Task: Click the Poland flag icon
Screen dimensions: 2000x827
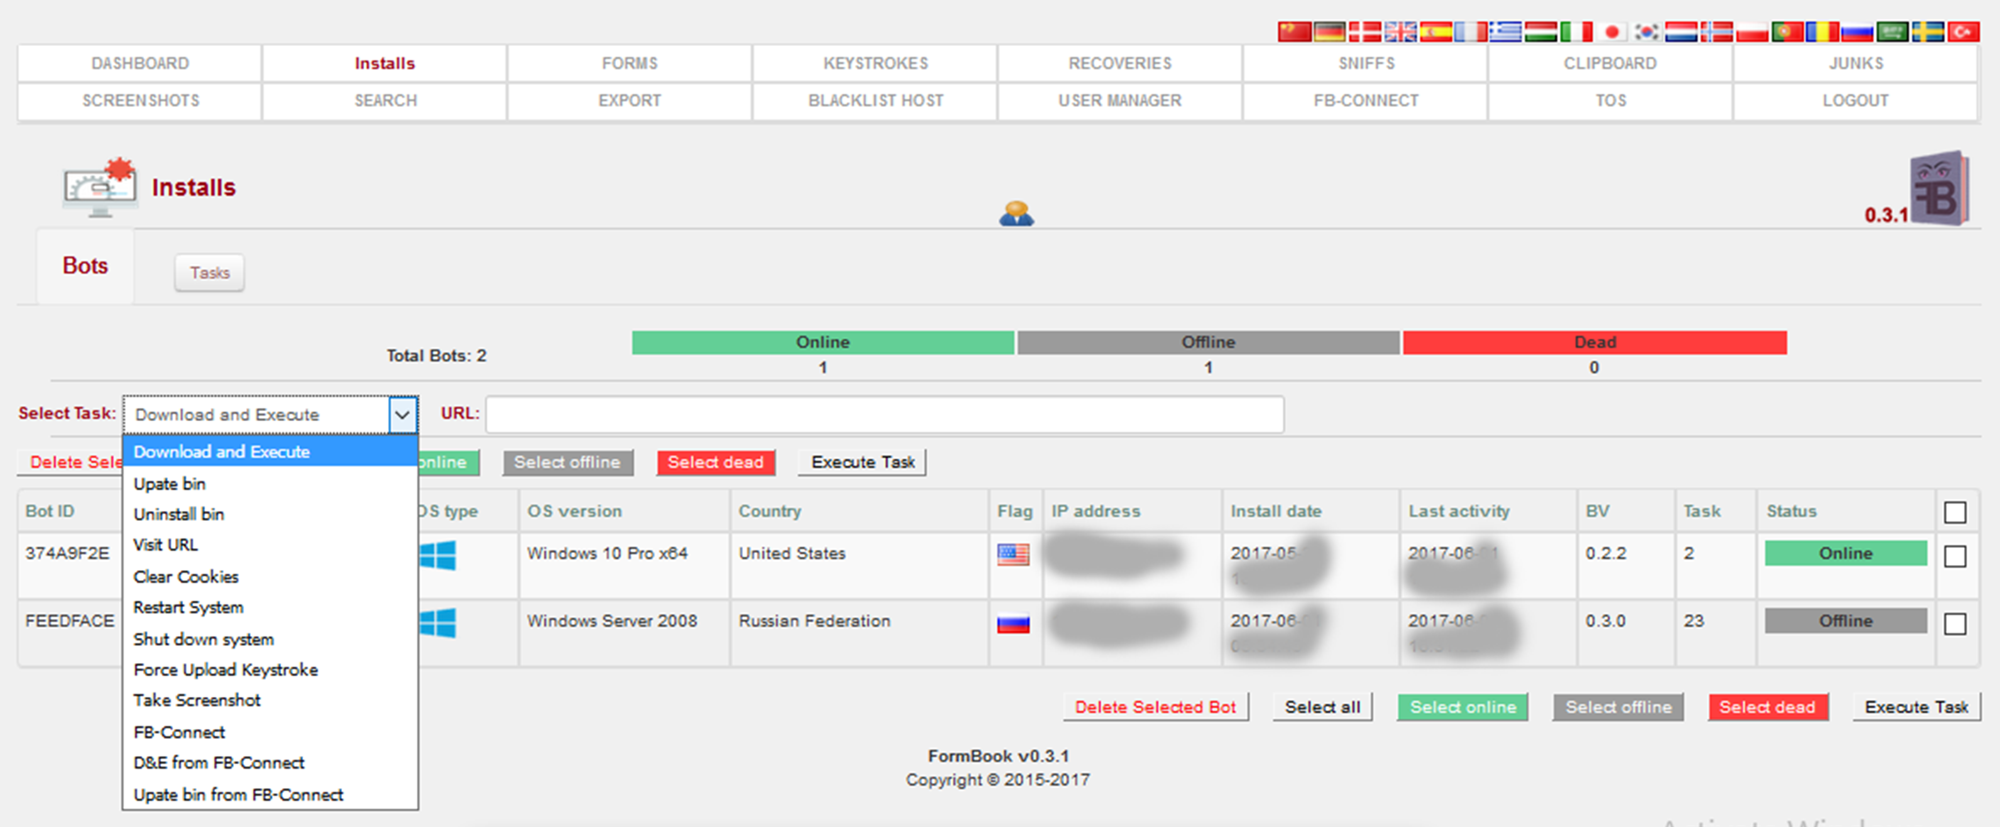Action: click(1752, 32)
